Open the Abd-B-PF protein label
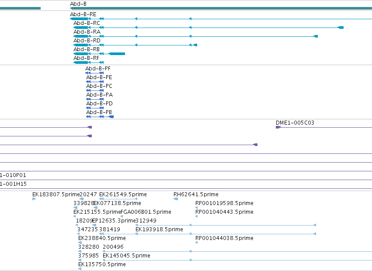 [x=98, y=69]
